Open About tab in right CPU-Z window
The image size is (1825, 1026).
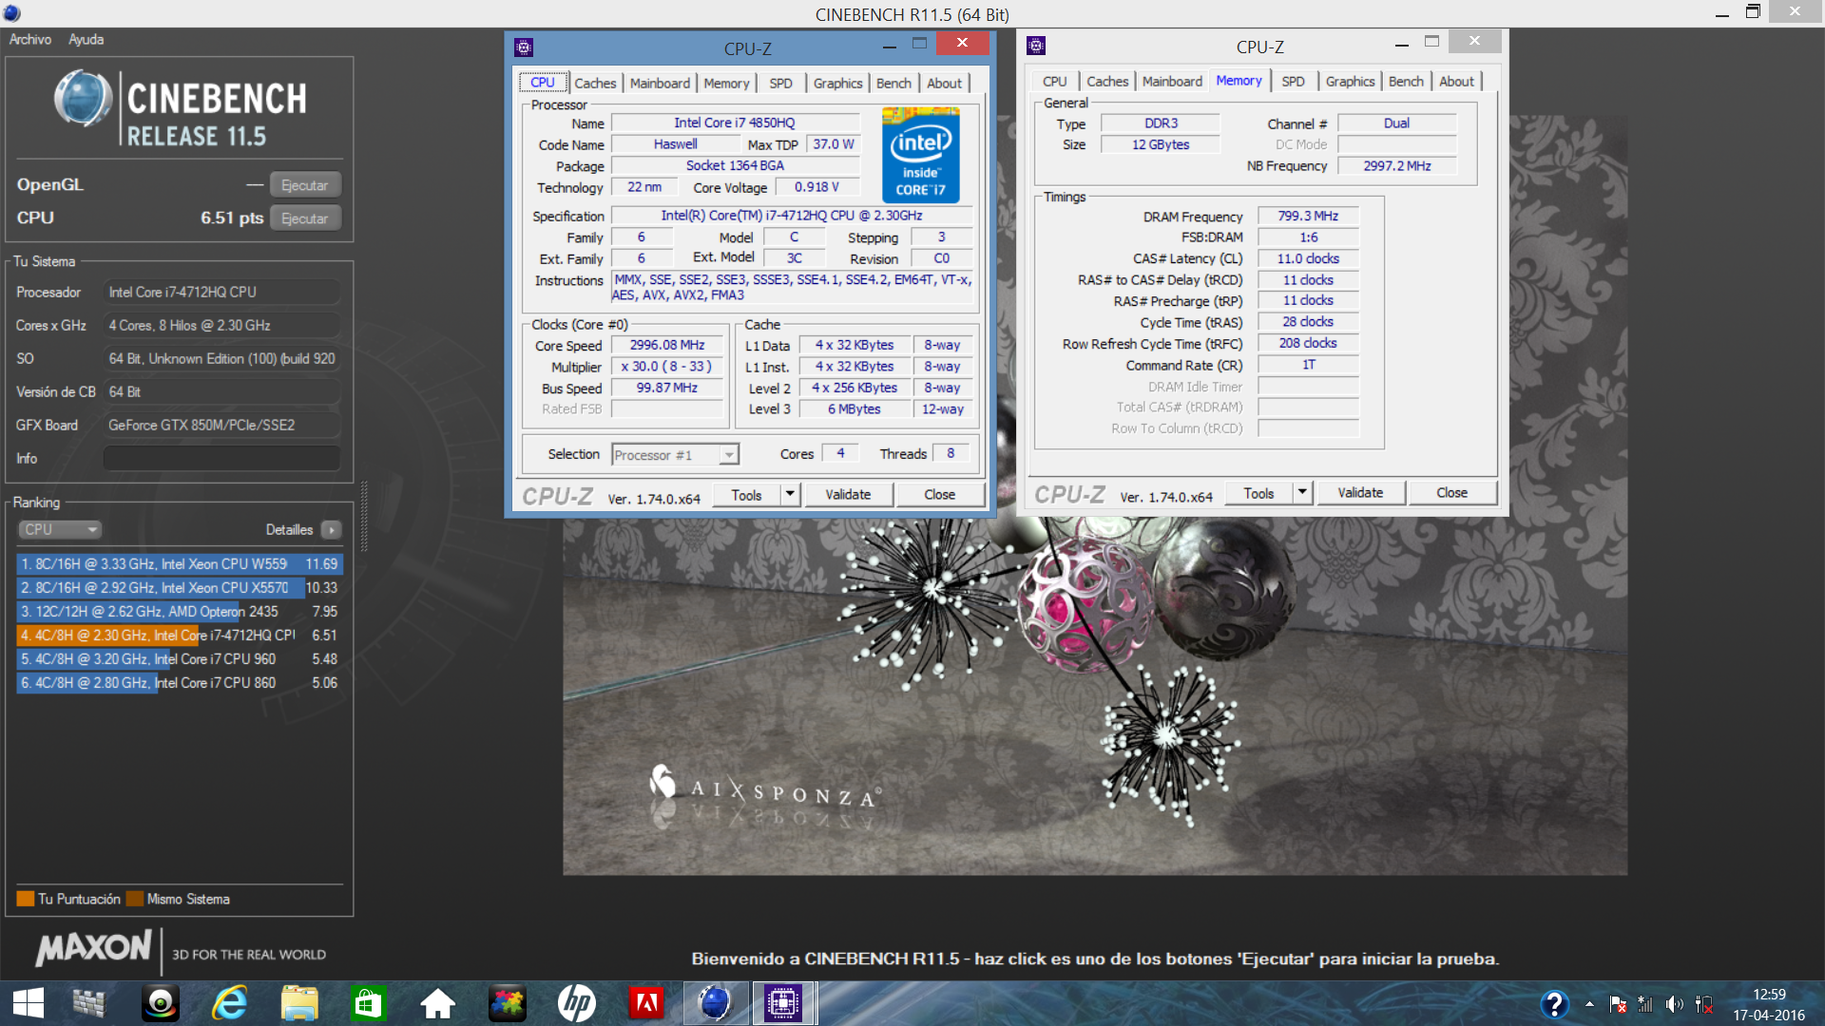(x=1456, y=82)
